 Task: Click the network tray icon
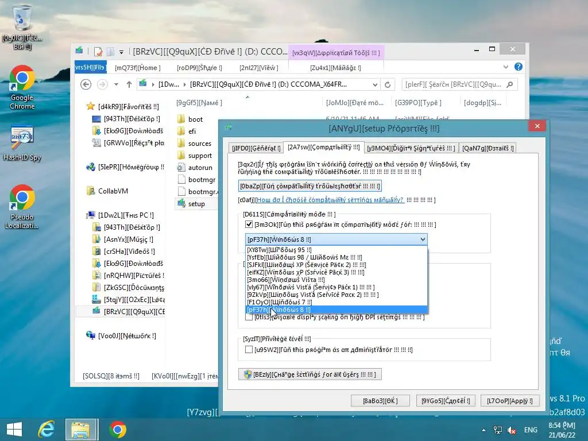click(x=498, y=430)
